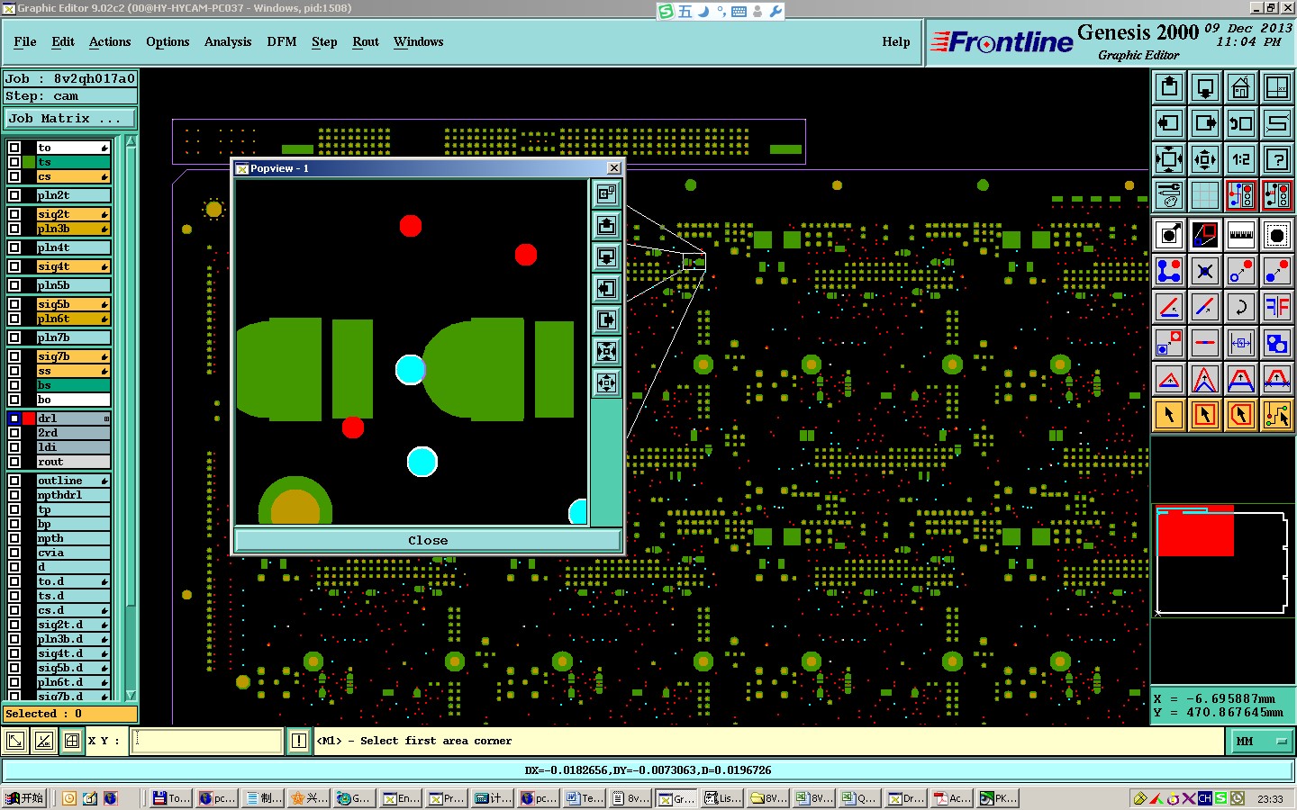Select the delete point X tool
1297x810 pixels.
coord(1205,271)
